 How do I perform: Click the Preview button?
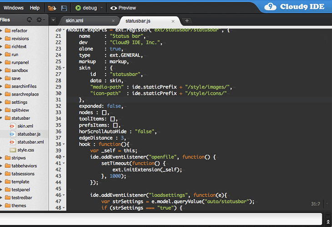pos(123,8)
